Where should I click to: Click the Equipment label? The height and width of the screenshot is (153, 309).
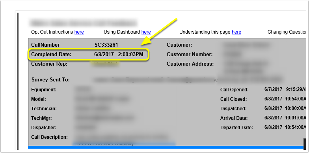pos(44,90)
